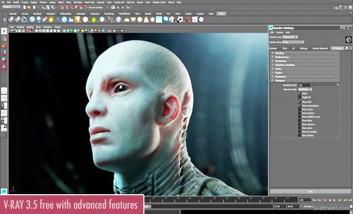Click the Open Scene folder icon

29,7
